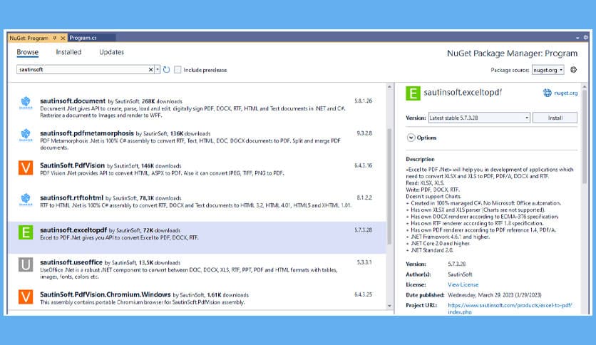Click the sautinsoft.rtftohtml package icon

[26, 200]
